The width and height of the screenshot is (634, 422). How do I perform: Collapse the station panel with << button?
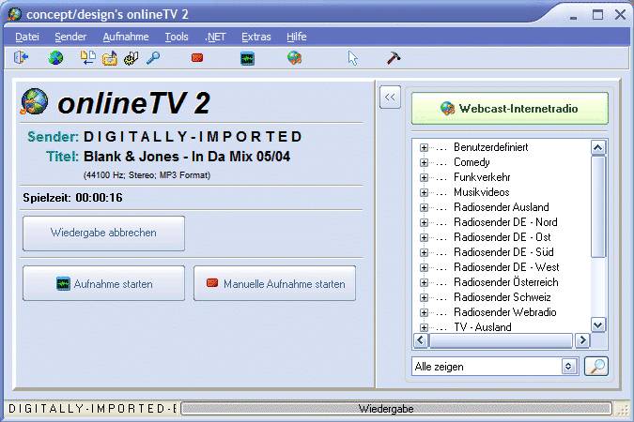coord(390,97)
